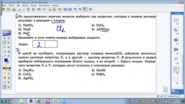Switch to full screen view icon

(90, 9)
